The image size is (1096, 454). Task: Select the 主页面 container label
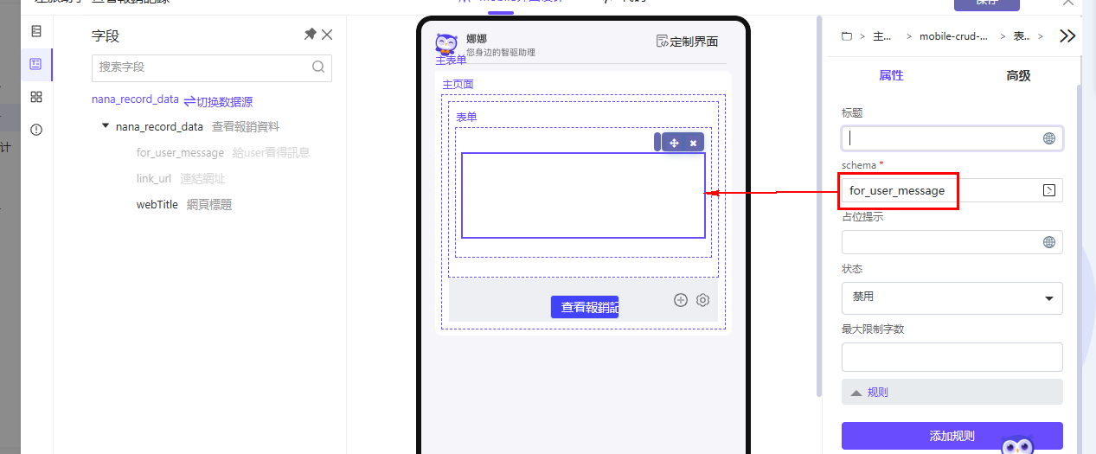458,84
